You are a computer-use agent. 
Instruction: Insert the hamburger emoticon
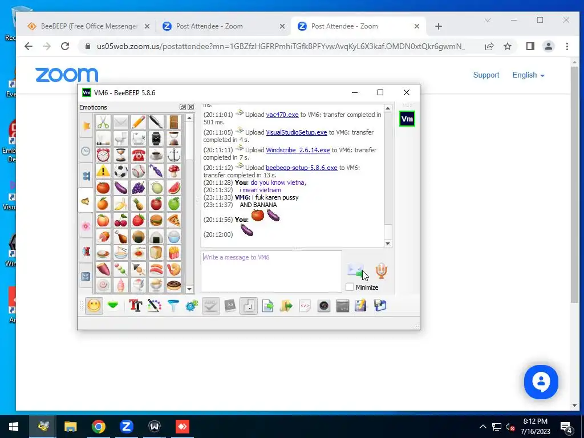tap(156, 220)
